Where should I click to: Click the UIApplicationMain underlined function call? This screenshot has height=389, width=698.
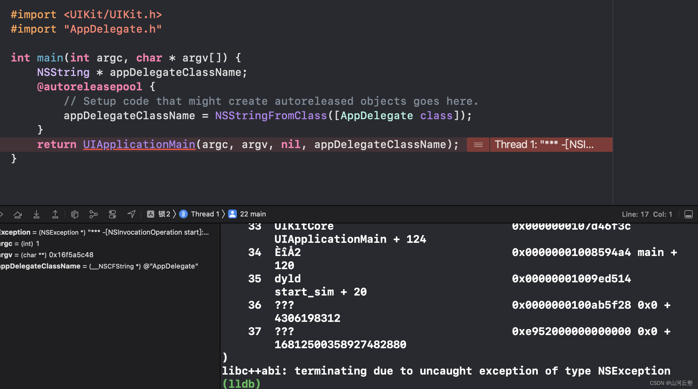point(139,145)
